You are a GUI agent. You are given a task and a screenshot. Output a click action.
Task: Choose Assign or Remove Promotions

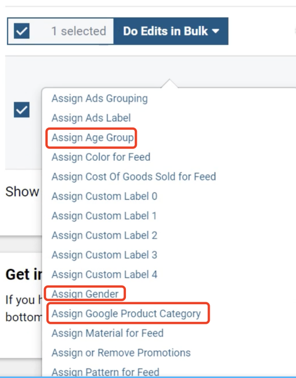pyautogui.click(x=121, y=353)
